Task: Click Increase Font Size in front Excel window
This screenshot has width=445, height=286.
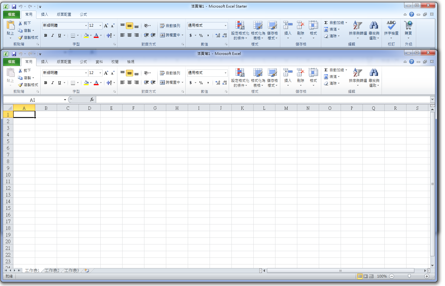Action: pyautogui.click(x=106, y=73)
